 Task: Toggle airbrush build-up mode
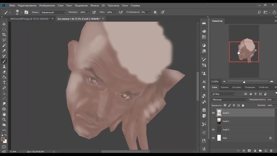click(121, 12)
